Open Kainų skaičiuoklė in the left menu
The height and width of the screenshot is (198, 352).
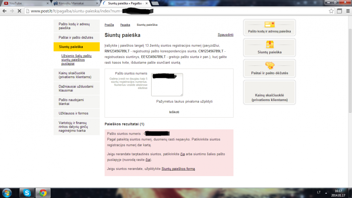(x=77, y=75)
